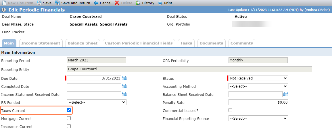Open the Status dropdown showing Not Received

pyautogui.click(x=258, y=78)
